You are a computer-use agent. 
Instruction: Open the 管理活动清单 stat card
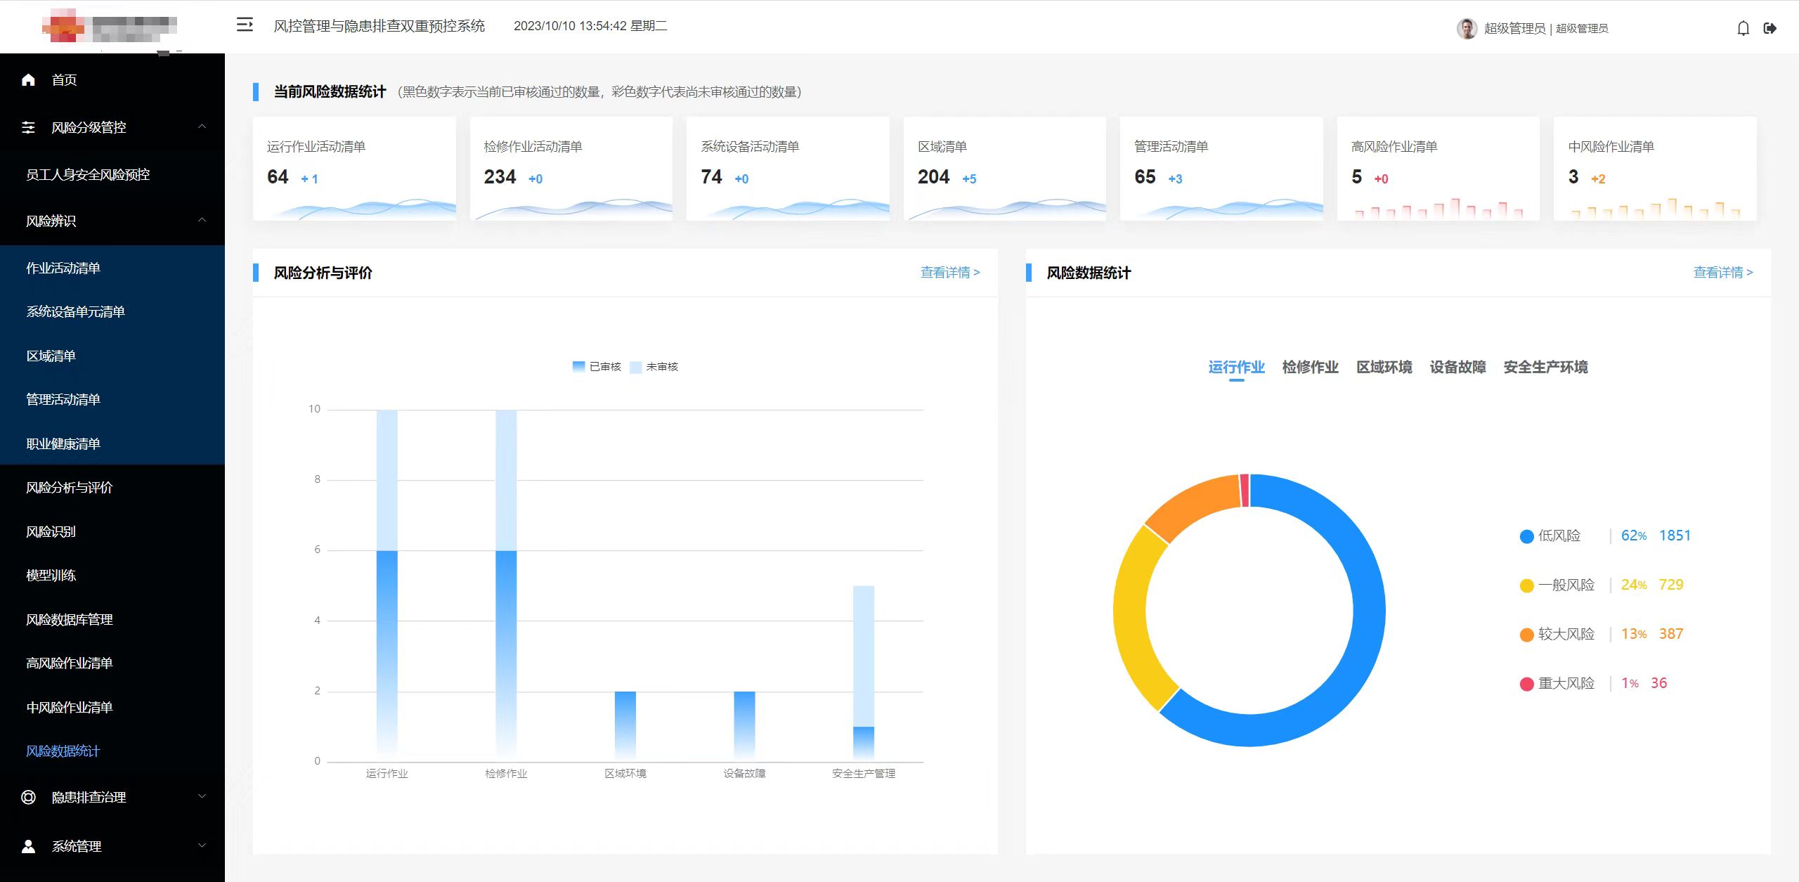[x=1221, y=169]
